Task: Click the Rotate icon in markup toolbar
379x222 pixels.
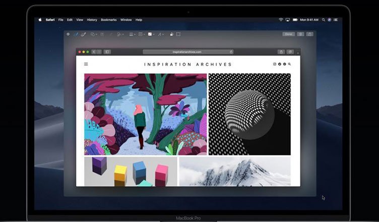Action: point(172,34)
